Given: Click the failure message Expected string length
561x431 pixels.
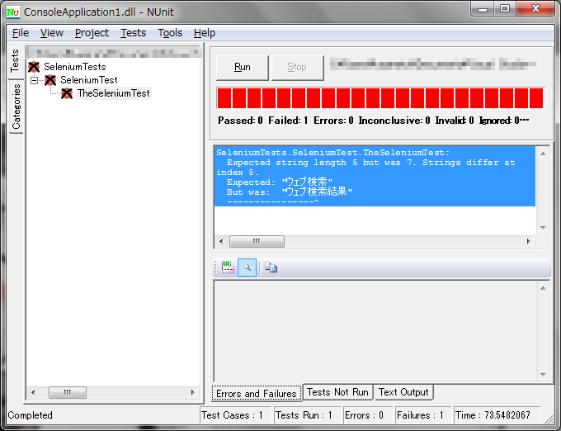Looking at the screenshot, I should tap(375, 178).
